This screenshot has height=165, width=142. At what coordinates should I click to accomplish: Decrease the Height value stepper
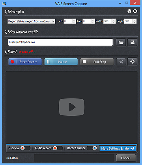(x=135, y=22)
